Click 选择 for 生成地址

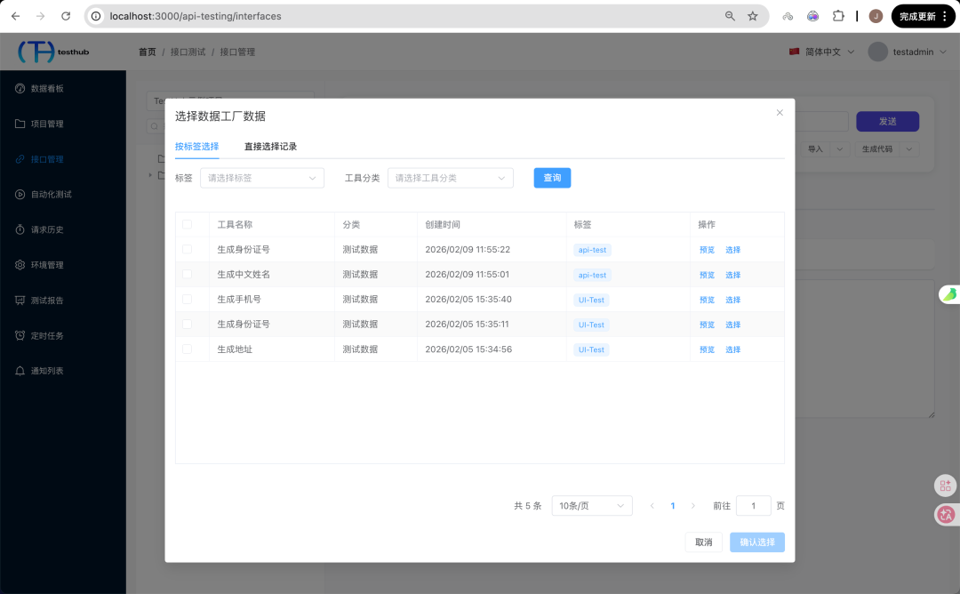pos(732,349)
